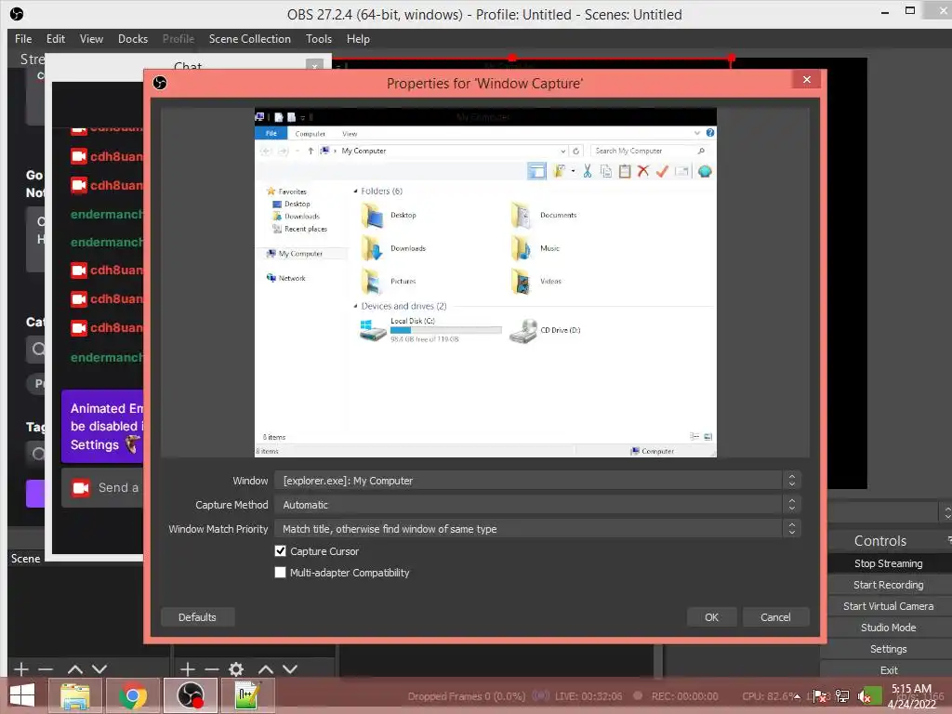Screen dimensions: 952x714
Task: Add a new scene with the plus icon
Action: click(21, 669)
